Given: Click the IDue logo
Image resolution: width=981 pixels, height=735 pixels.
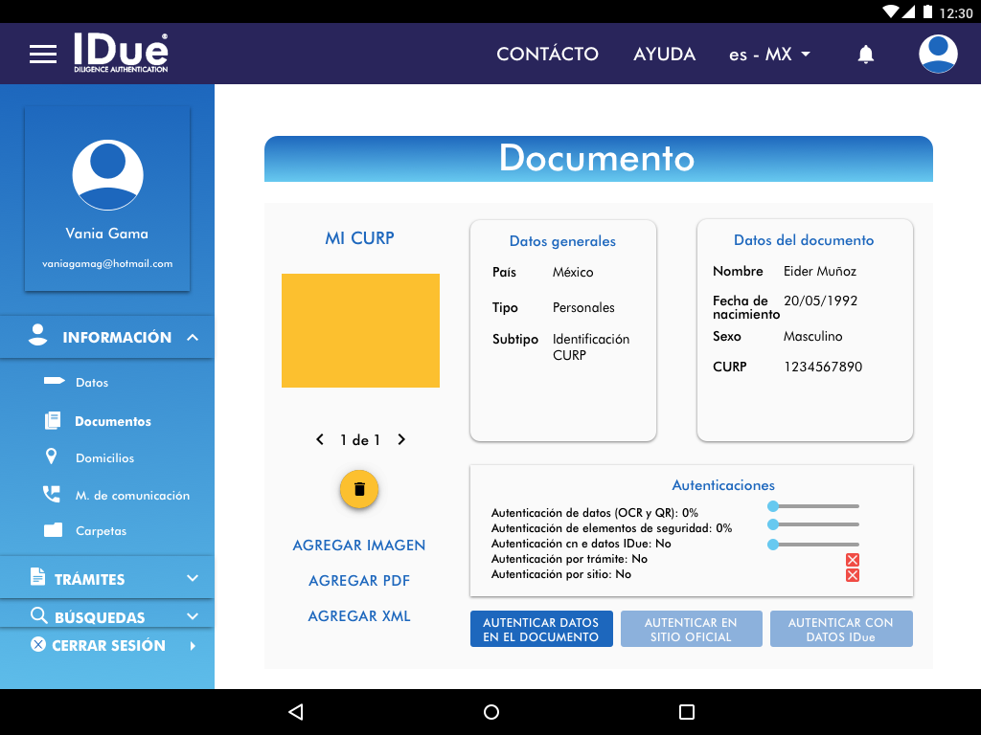Looking at the screenshot, I should click(122, 54).
